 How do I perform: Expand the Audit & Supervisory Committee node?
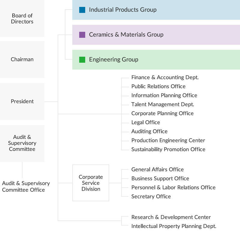pyautogui.click(x=22, y=143)
